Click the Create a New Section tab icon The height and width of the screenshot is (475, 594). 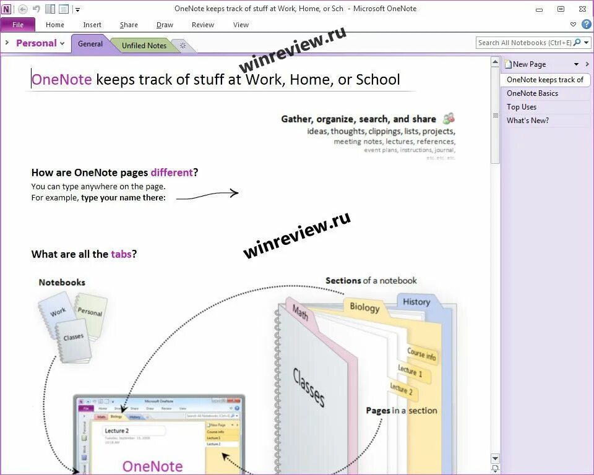click(182, 46)
